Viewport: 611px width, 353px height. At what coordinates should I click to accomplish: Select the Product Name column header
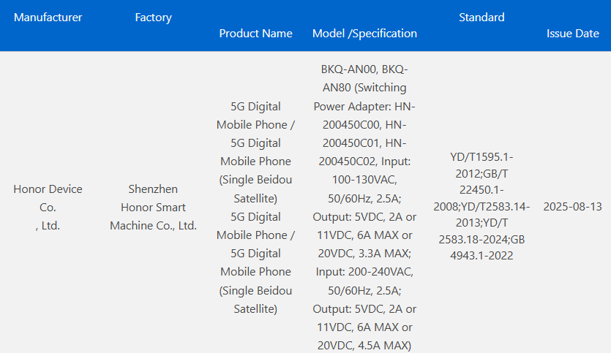(x=255, y=34)
